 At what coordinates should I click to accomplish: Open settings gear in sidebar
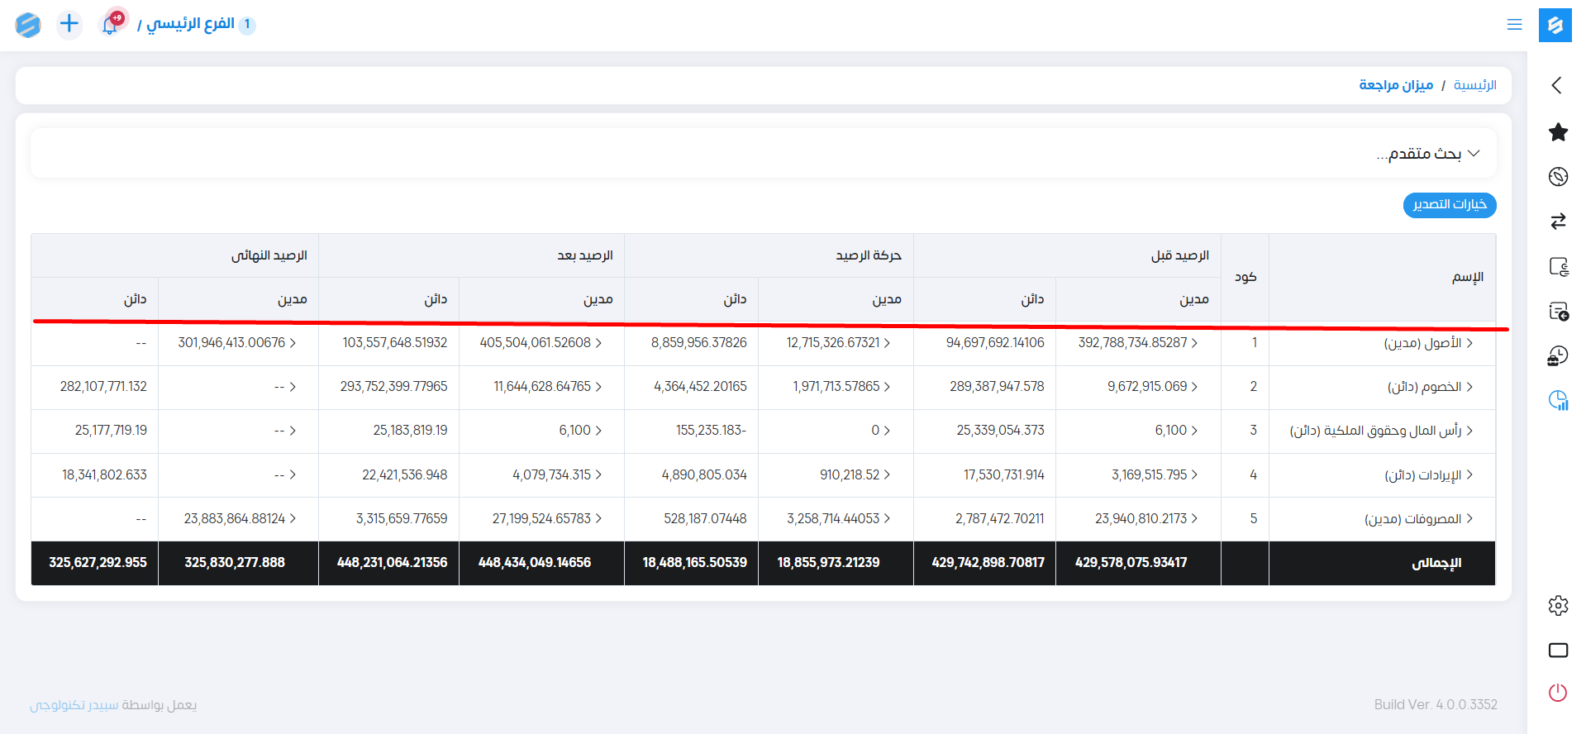point(1558,606)
